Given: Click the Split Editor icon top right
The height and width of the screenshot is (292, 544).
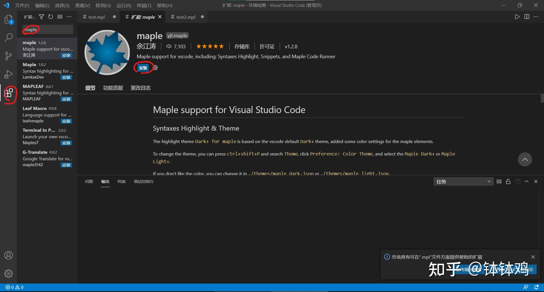Looking at the screenshot, I should point(527,16).
